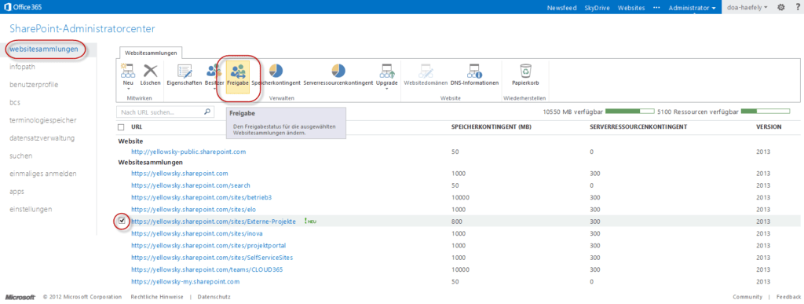Open the doa-haefely user menu
The height and width of the screenshot is (304, 804).
[747, 8]
